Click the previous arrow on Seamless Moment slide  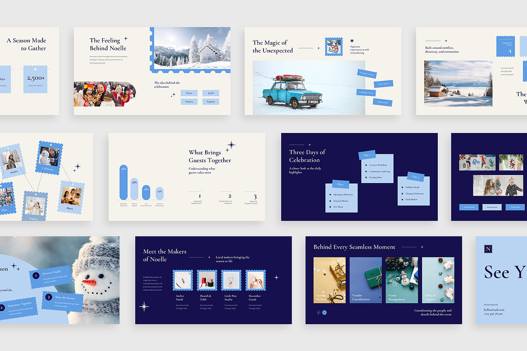(319, 312)
